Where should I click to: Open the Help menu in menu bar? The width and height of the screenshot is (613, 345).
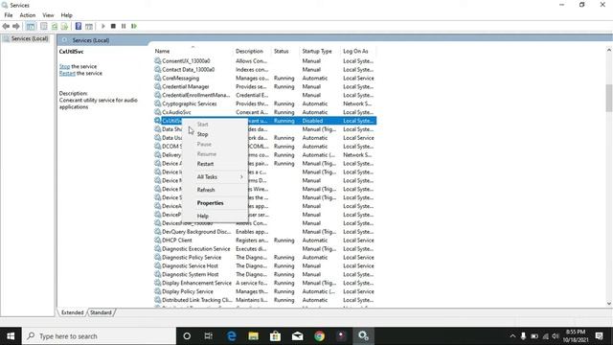point(66,15)
